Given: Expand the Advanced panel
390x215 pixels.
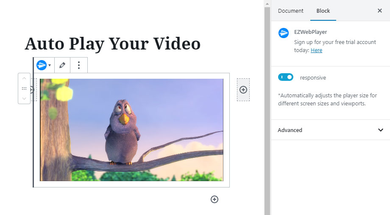Looking at the screenshot, I should [x=331, y=130].
